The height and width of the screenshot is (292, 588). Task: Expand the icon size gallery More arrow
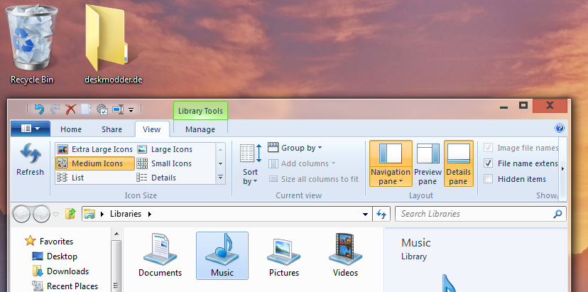(x=220, y=177)
